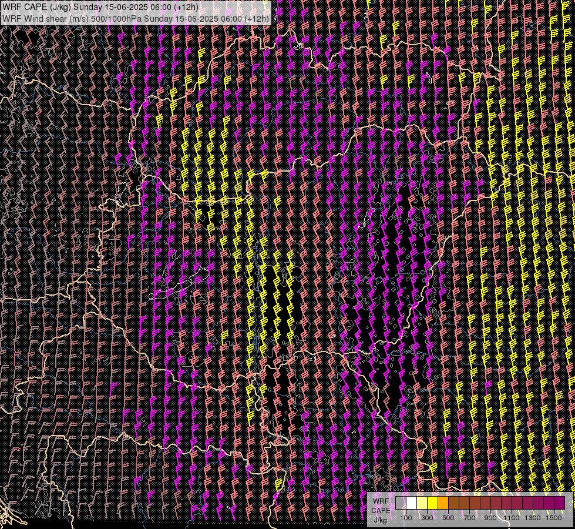
Task: Click the 1500 label in the legend
Action: pyautogui.click(x=554, y=518)
